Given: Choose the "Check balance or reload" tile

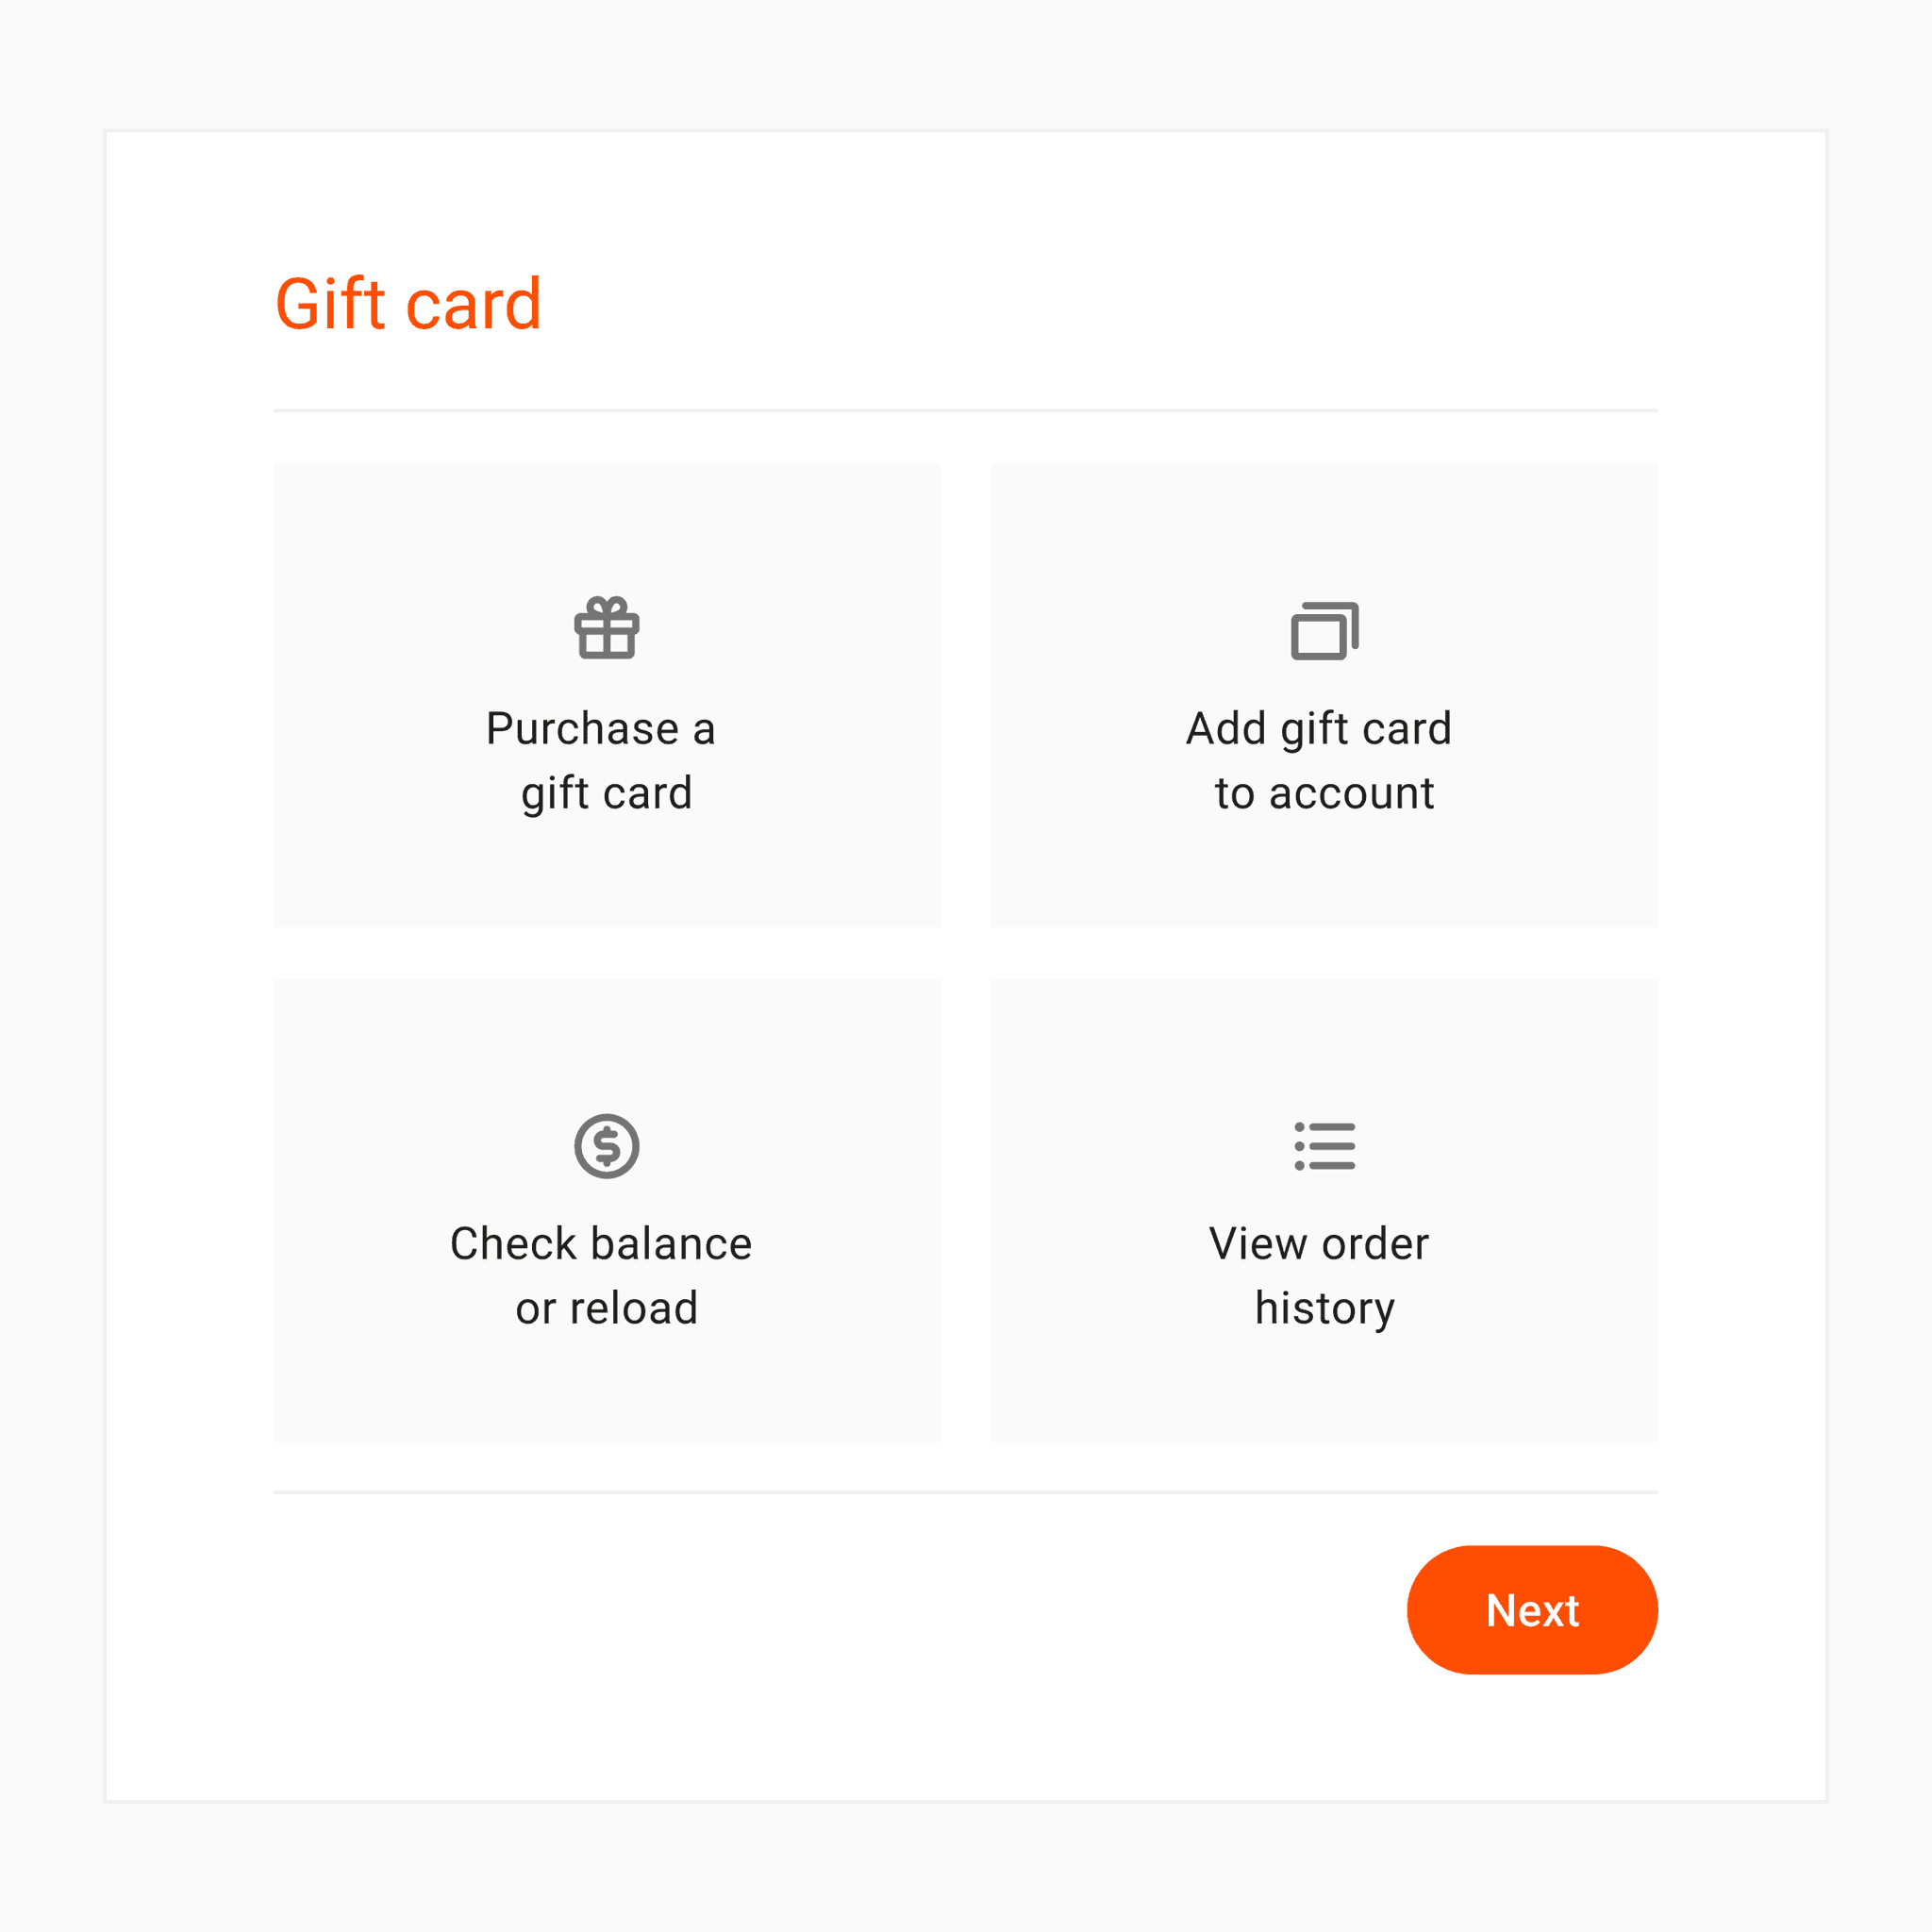Looking at the screenshot, I should (x=607, y=1210).
